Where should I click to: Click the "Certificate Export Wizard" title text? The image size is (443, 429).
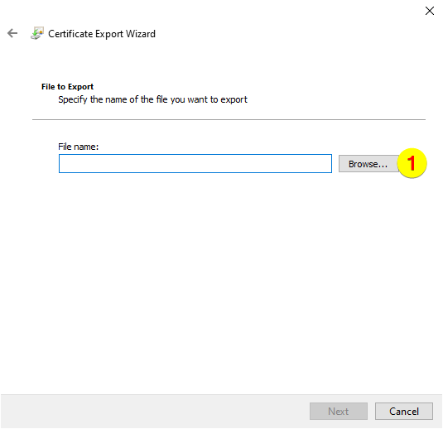(x=102, y=34)
